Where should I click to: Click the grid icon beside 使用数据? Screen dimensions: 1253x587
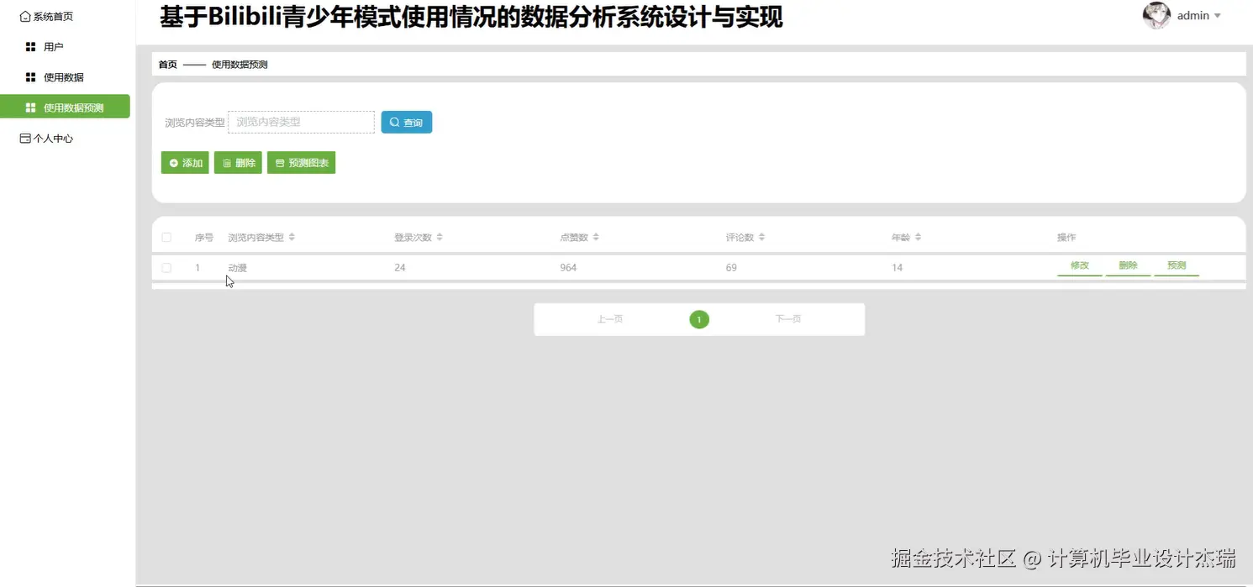31,77
